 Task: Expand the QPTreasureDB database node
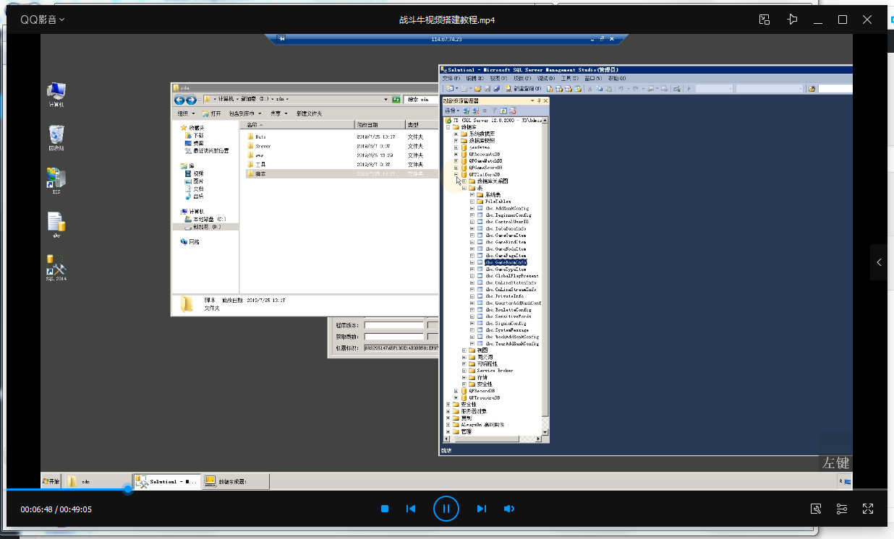coord(456,397)
